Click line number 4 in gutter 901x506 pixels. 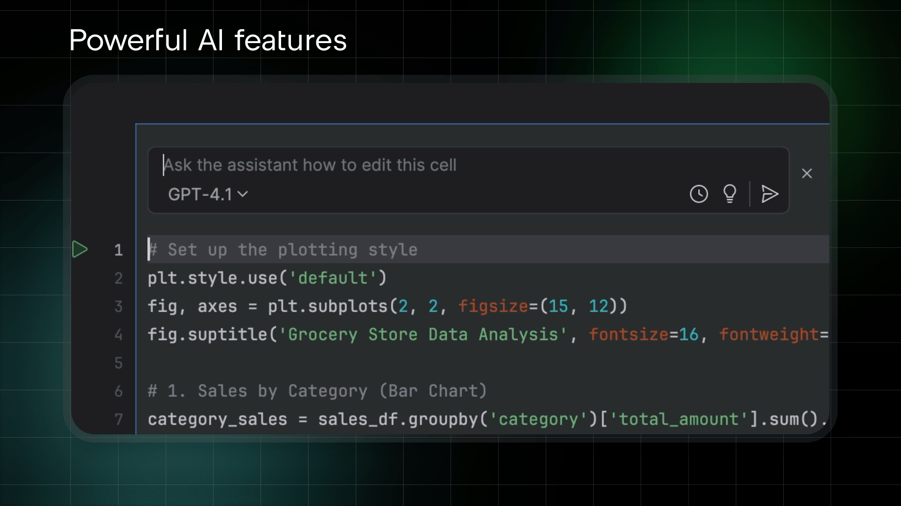(118, 335)
